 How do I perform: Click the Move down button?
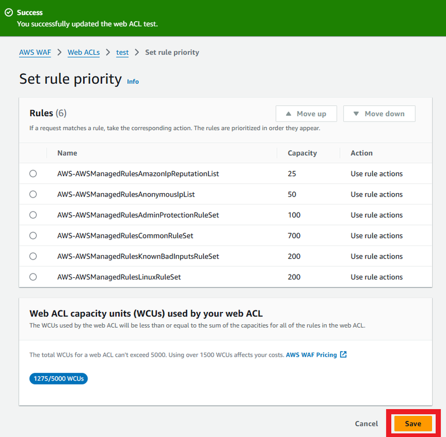[x=379, y=114]
